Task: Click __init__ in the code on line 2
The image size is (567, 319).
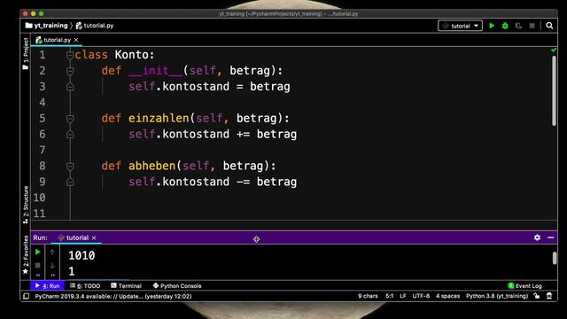Action: [156, 71]
